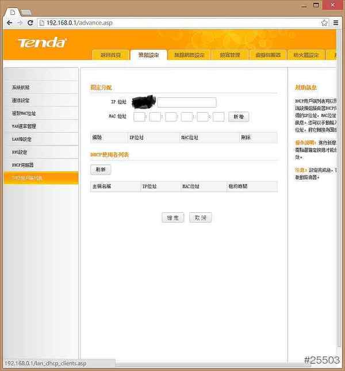Open the 頻寬管理 tab
345x371 pixels.
click(230, 55)
